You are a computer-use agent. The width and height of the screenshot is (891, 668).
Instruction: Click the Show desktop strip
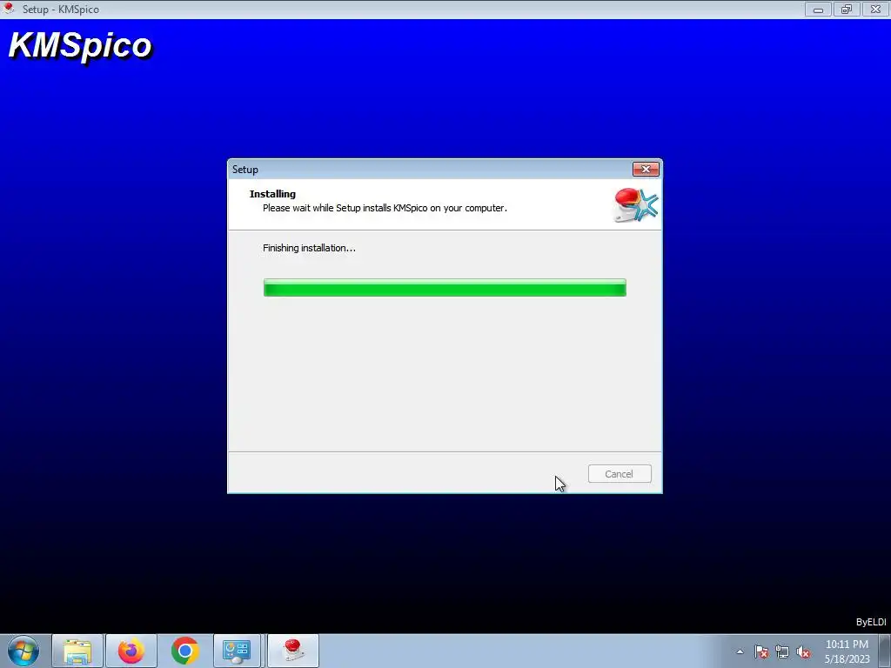885,651
